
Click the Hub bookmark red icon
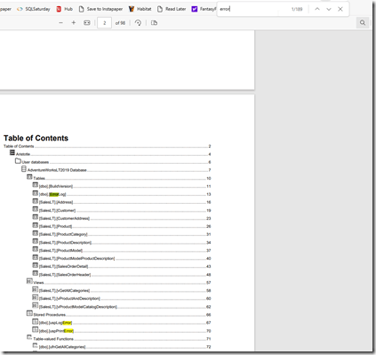tap(59, 9)
